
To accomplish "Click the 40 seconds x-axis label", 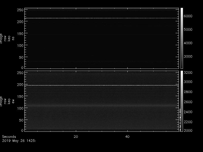I will tap(127, 137).
